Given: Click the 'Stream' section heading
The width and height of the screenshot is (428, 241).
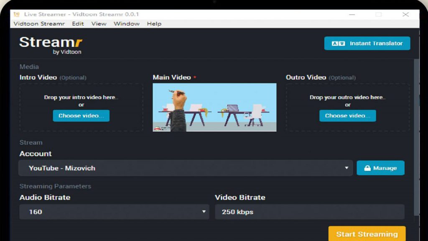Looking at the screenshot, I should point(31,142).
